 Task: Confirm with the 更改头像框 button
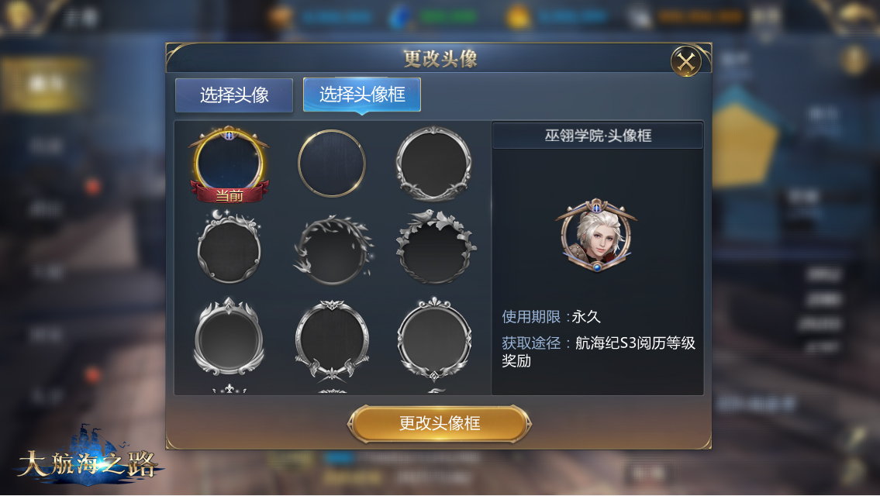click(440, 424)
